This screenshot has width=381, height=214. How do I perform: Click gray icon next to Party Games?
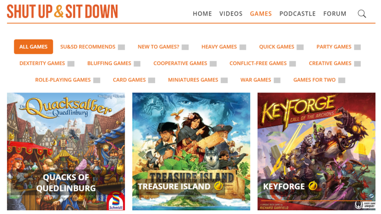tap(357, 47)
